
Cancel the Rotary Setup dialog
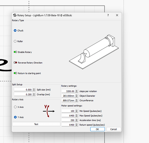[113, 129]
